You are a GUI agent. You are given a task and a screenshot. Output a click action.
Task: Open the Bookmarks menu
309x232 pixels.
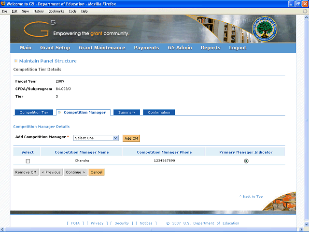click(x=56, y=11)
